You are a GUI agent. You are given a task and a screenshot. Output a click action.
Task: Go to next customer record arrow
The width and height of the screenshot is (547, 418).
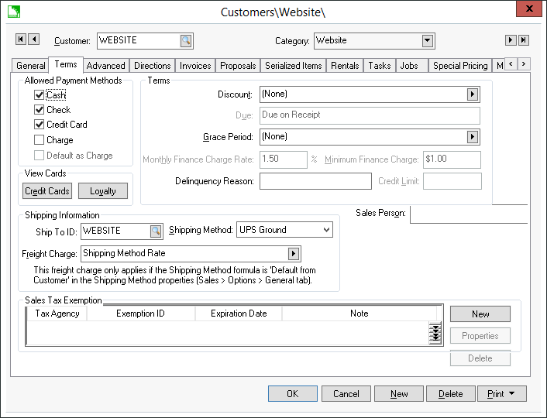[510, 40]
